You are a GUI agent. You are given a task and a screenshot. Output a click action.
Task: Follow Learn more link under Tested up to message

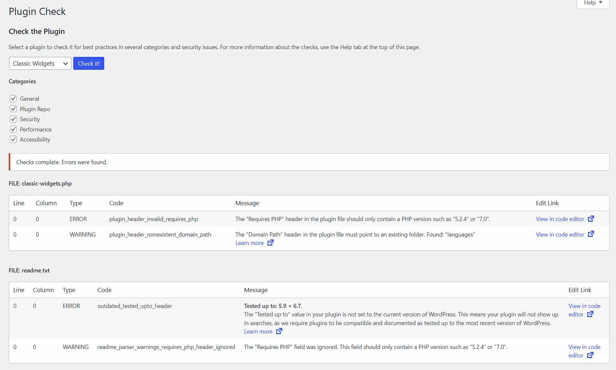point(258,332)
